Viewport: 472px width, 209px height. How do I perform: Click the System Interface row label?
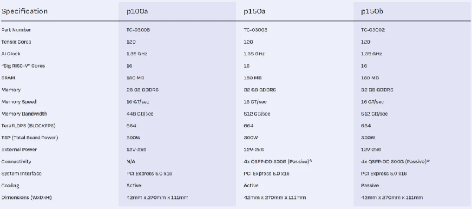(21, 174)
